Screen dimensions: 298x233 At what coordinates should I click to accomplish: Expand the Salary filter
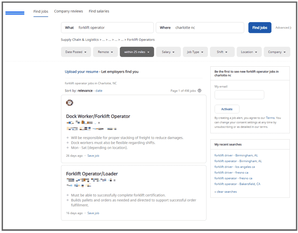pyautogui.click(x=168, y=52)
